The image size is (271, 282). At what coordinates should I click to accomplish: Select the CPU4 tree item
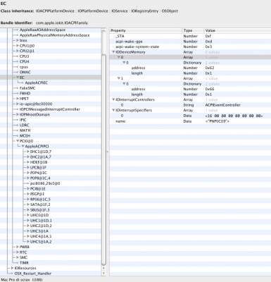24,61
